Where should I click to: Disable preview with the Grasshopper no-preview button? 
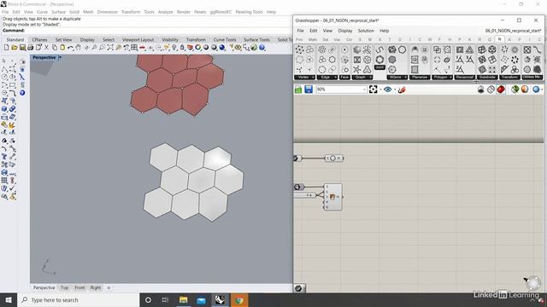coord(480,90)
